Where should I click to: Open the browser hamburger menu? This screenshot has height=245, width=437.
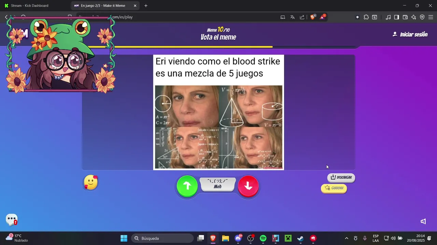click(x=431, y=17)
